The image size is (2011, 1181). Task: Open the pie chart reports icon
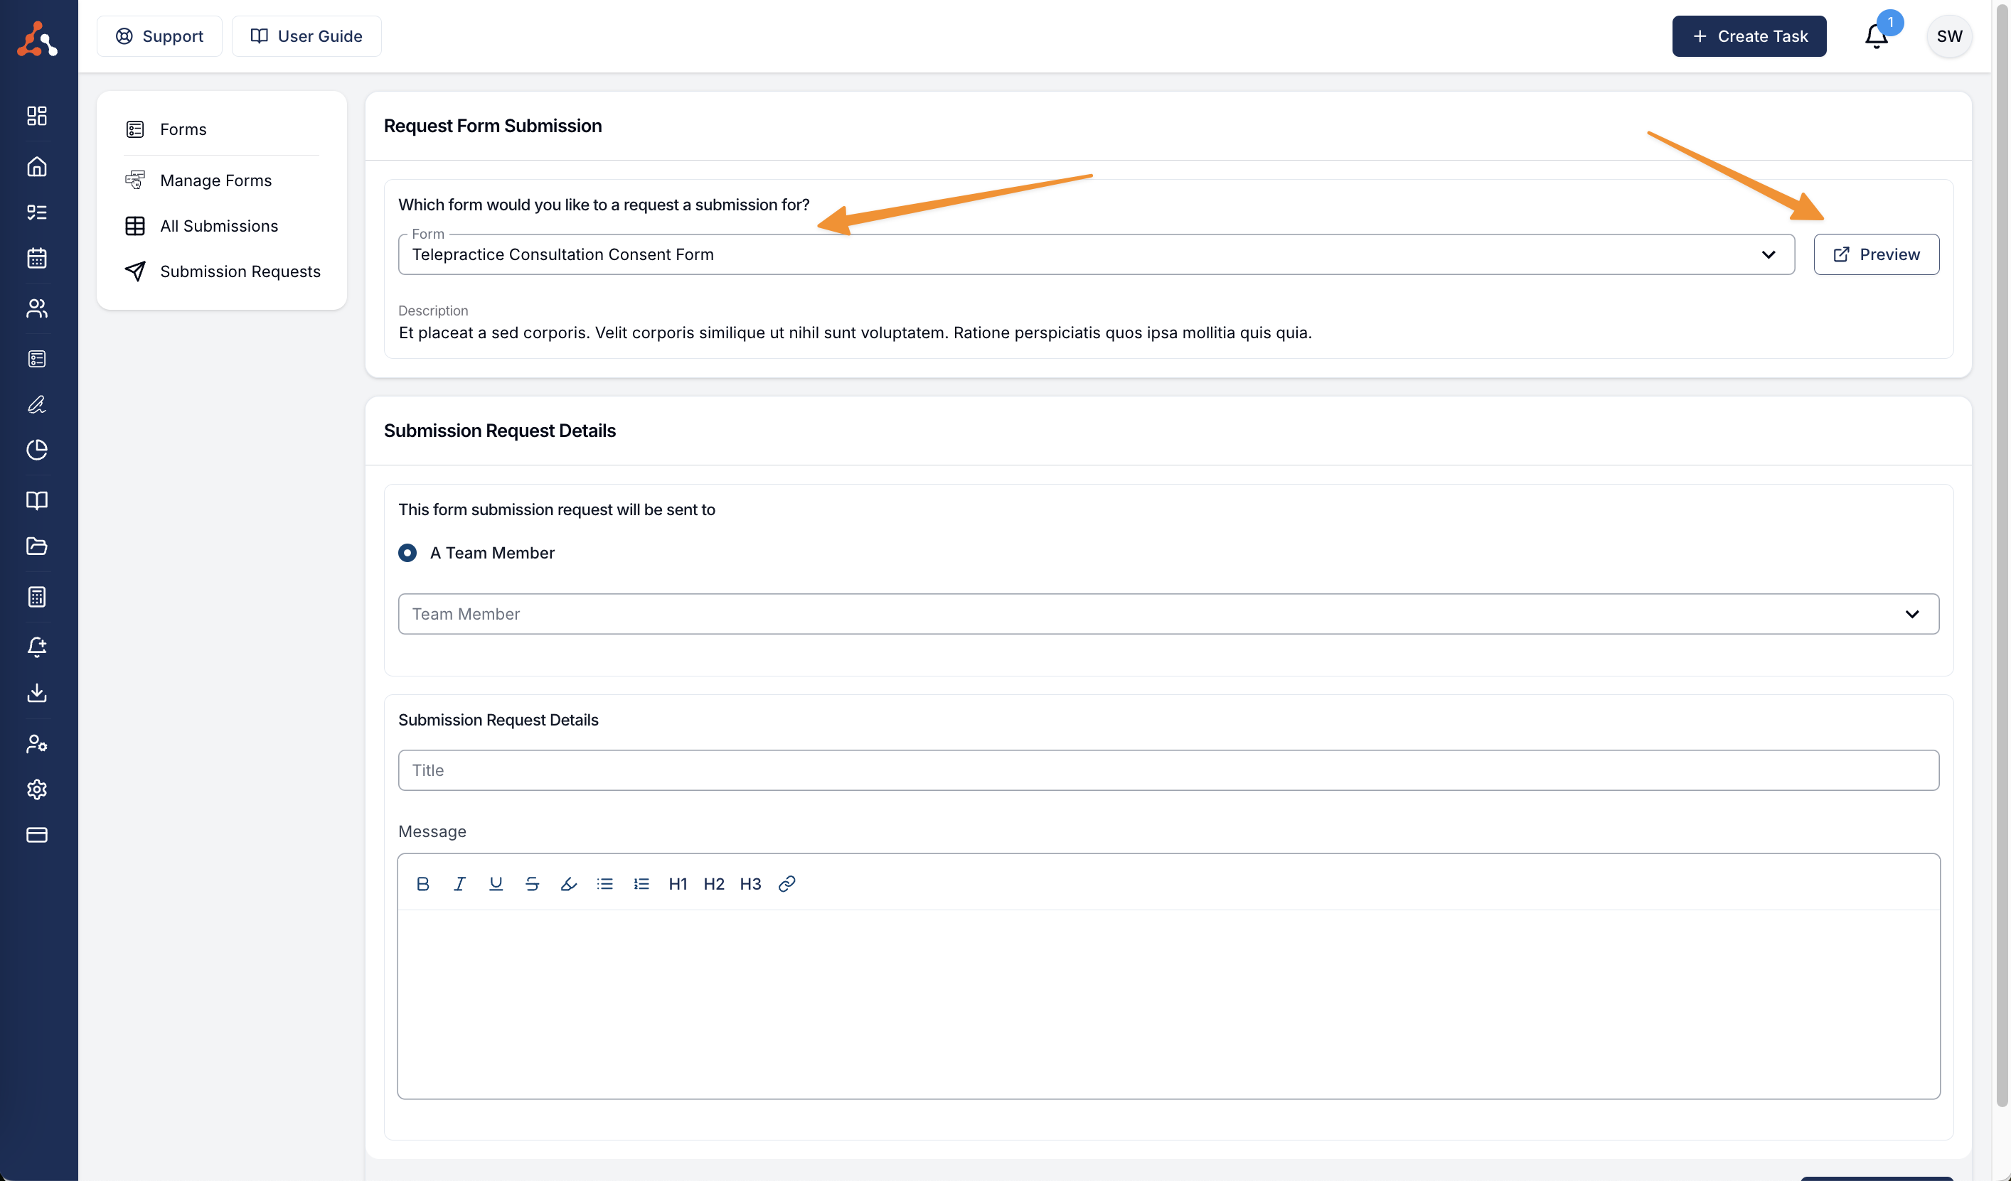37,450
